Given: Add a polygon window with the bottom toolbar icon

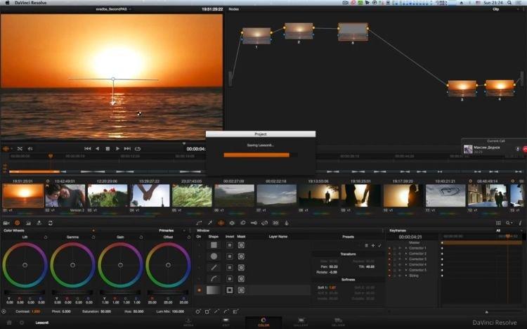Looking at the screenshot, I should 217,311.
